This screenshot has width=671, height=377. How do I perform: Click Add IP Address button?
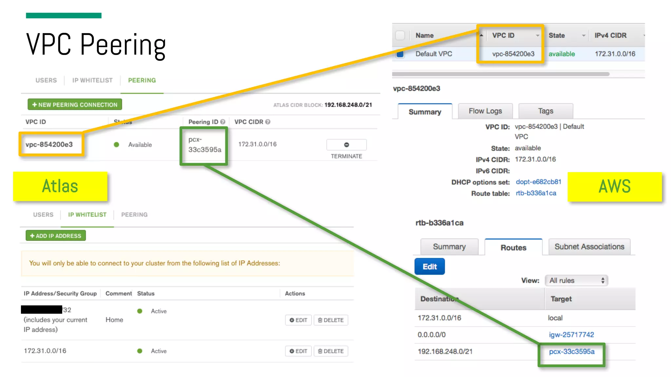(56, 236)
